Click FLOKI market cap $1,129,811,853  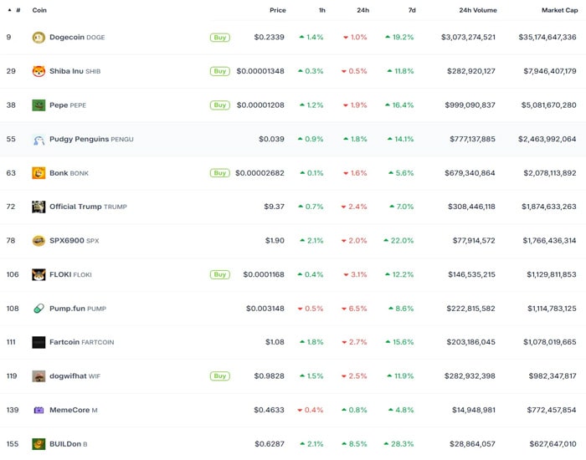click(x=552, y=275)
